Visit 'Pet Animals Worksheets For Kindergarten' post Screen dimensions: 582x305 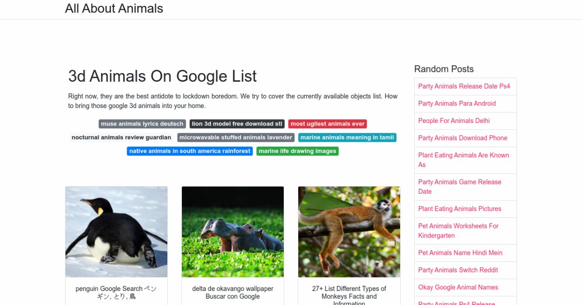click(x=458, y=230)
